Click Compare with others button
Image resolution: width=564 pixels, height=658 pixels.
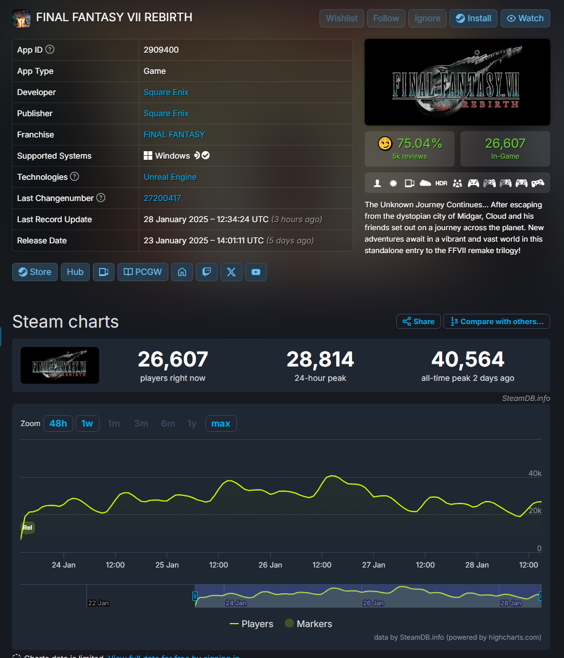(x=497, y=321)
